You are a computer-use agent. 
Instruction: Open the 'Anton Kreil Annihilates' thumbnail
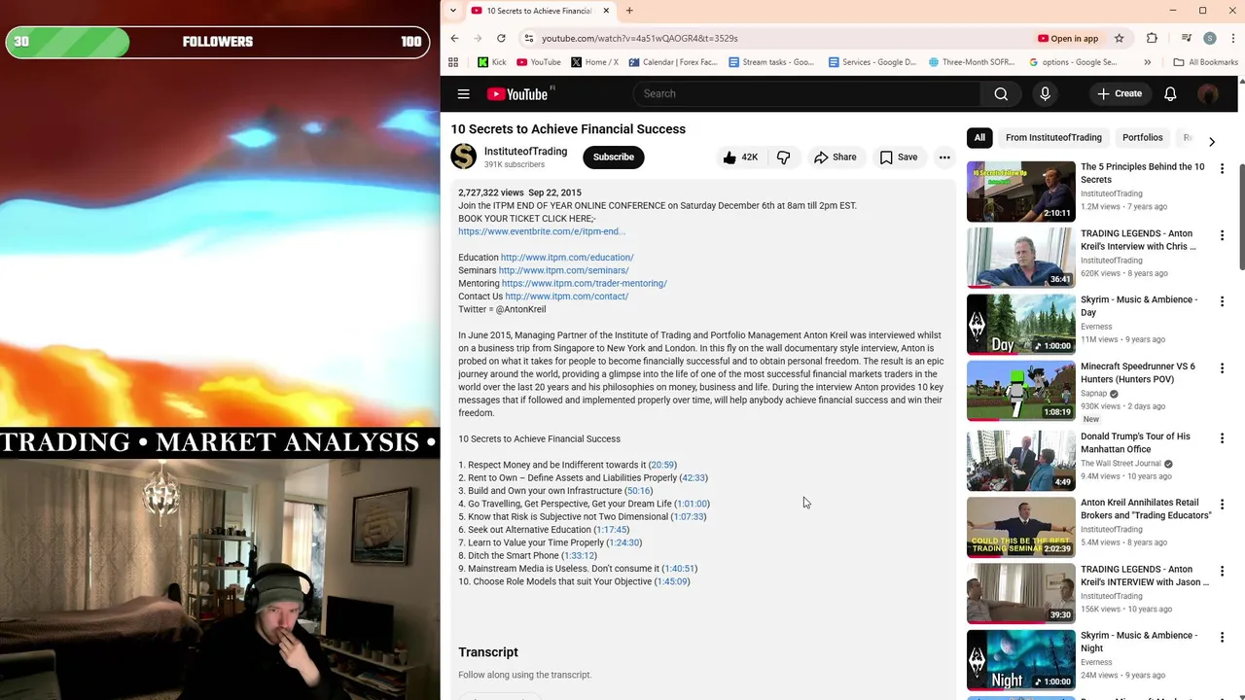(x=1020, y=527)
